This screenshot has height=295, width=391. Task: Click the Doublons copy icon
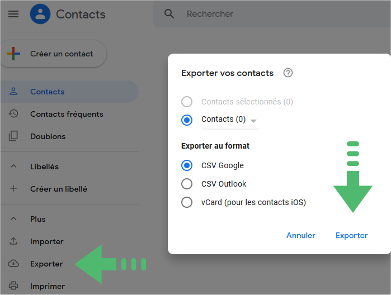(13, 136)
